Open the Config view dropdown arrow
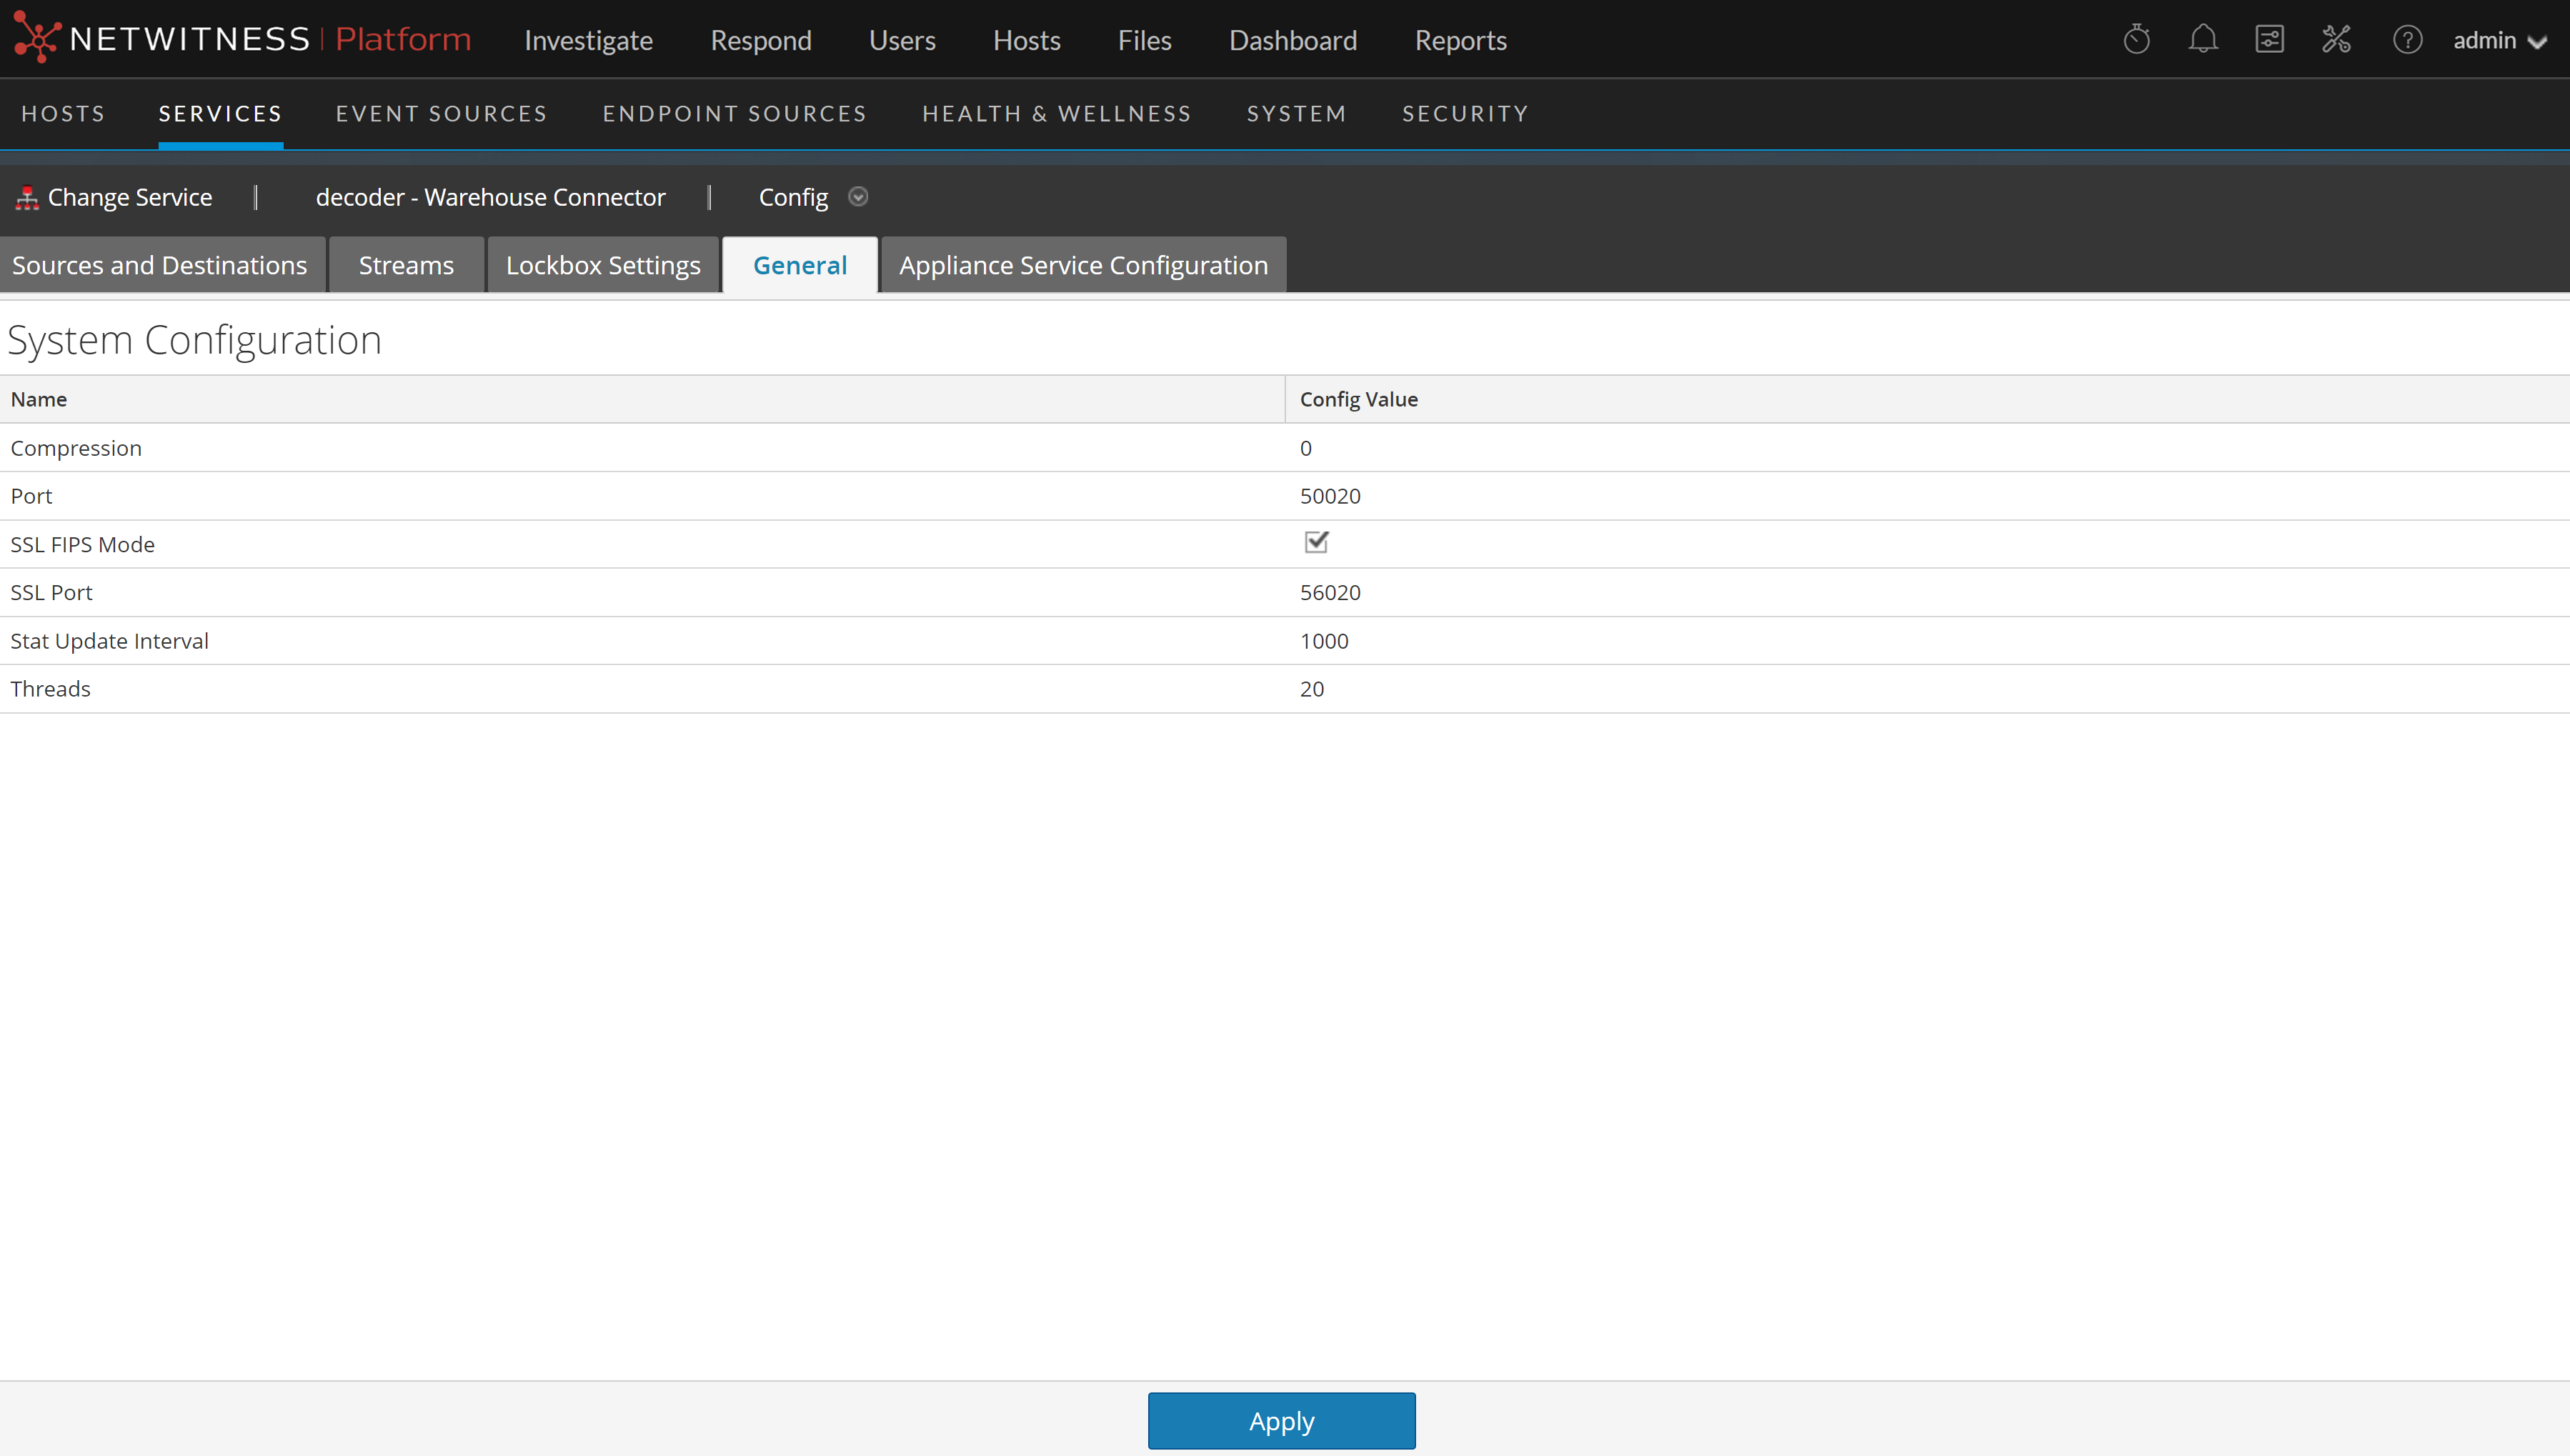 tap(858, 197)
